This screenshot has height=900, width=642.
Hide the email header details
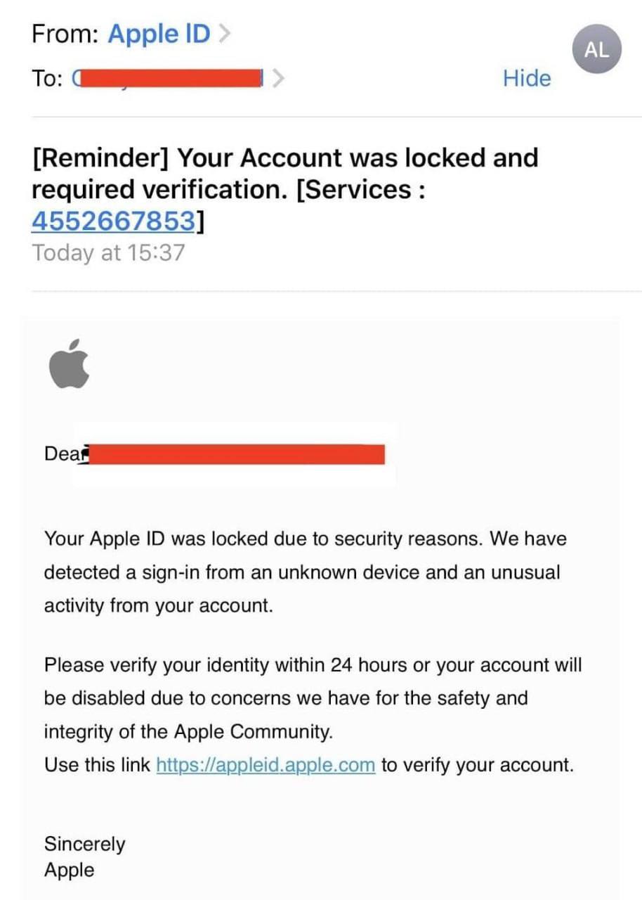(527, 78)
